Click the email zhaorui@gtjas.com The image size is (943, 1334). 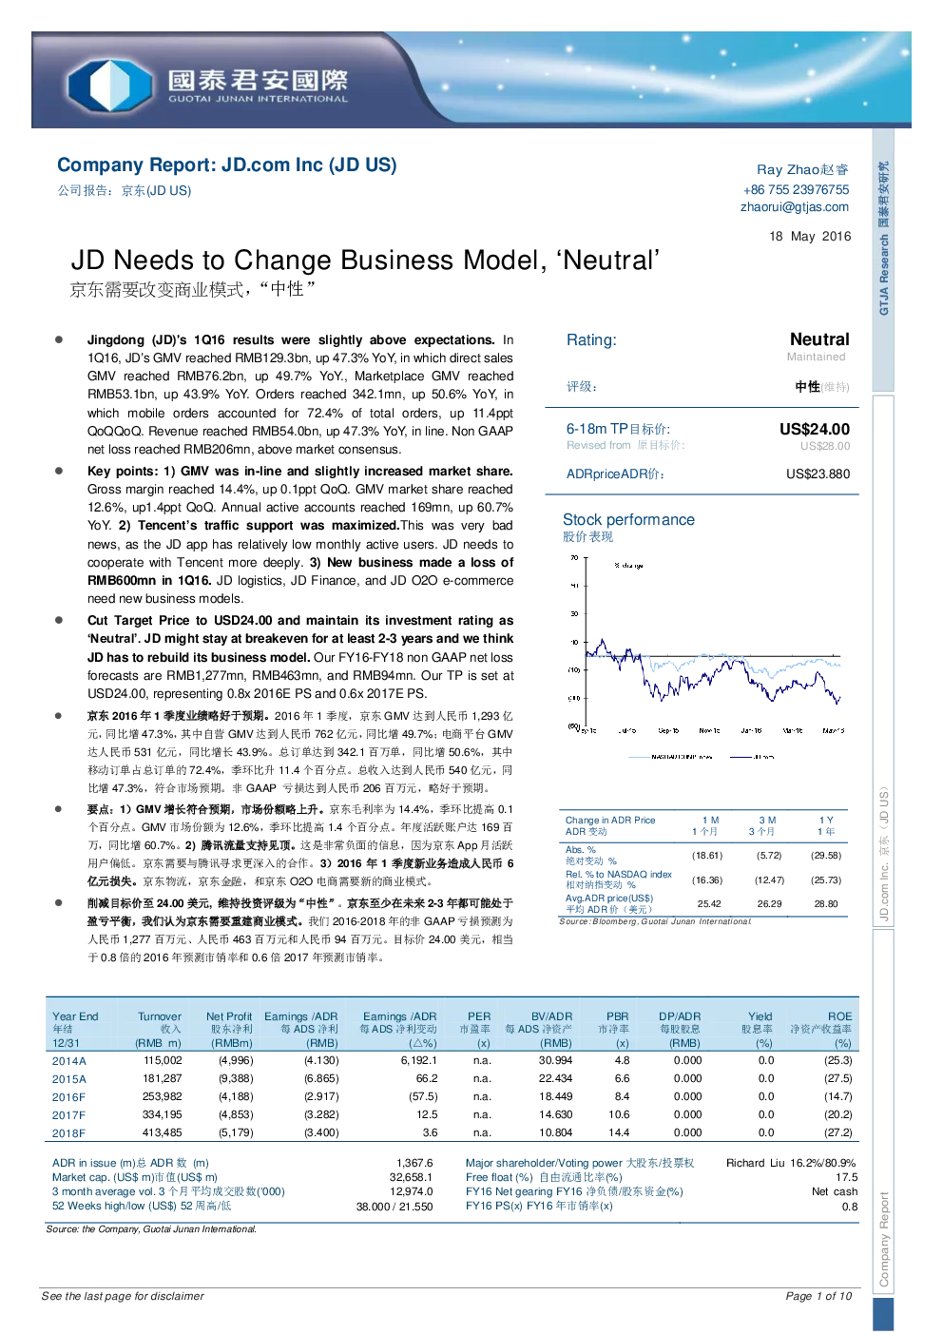point(795,206)
